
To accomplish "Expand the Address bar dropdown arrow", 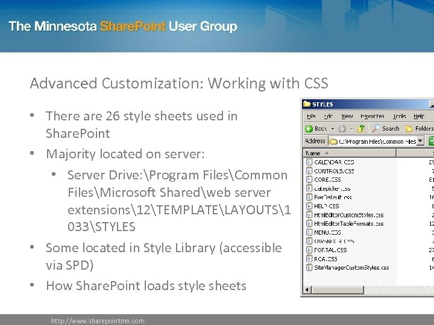I will coord(420,141).
